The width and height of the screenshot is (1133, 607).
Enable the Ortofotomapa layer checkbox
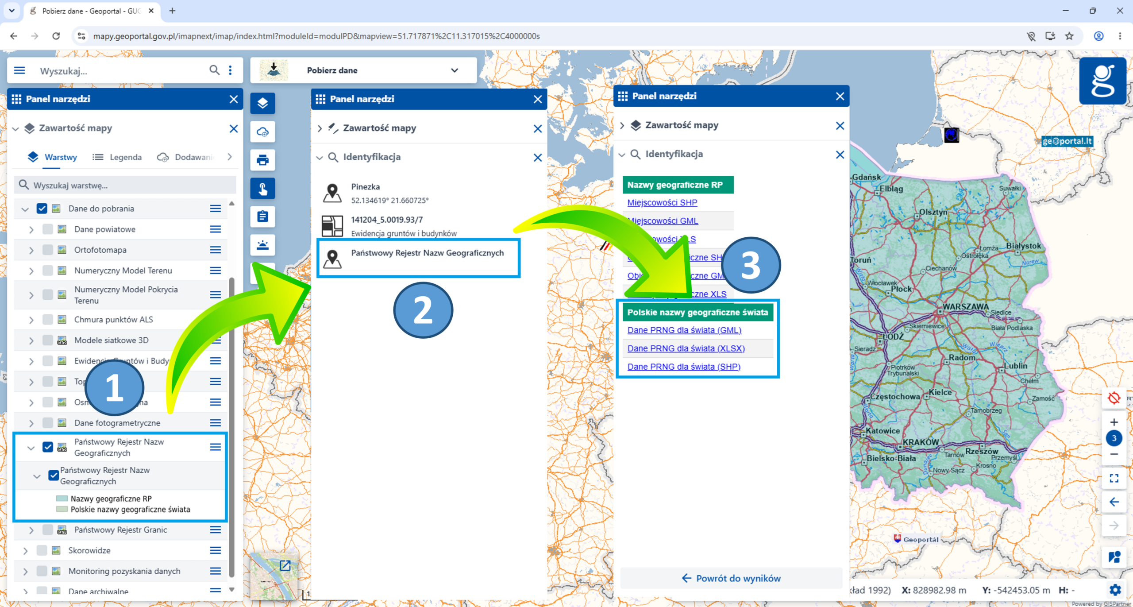tap(48, 250)
